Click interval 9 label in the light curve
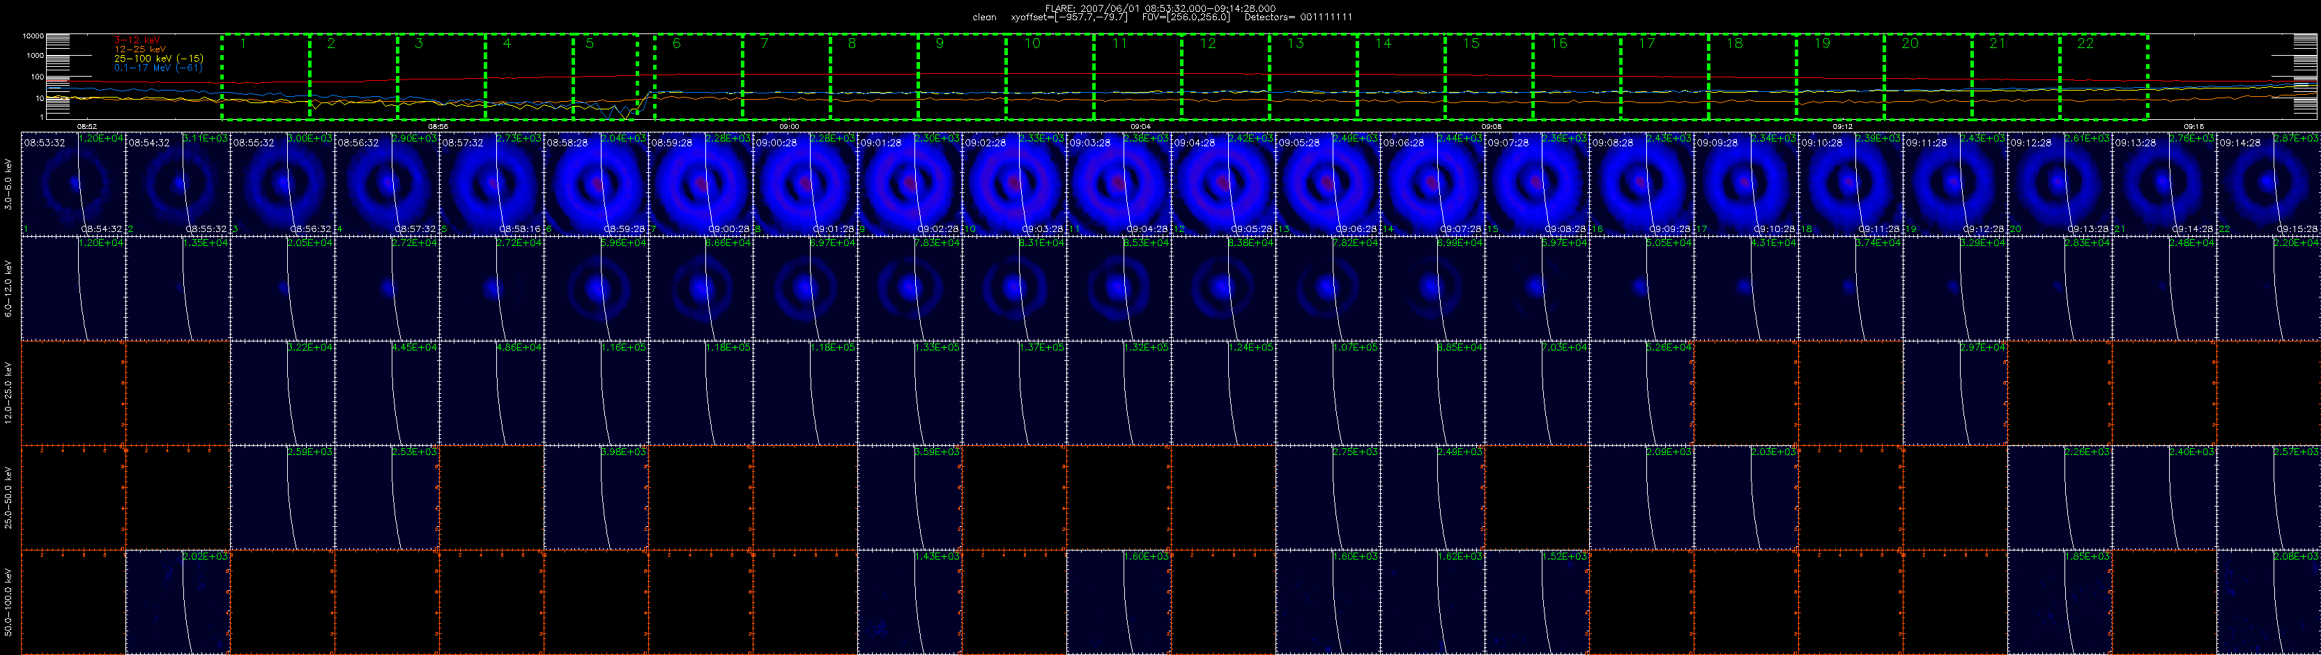The image size is (2321, 655). click(940, 43)
